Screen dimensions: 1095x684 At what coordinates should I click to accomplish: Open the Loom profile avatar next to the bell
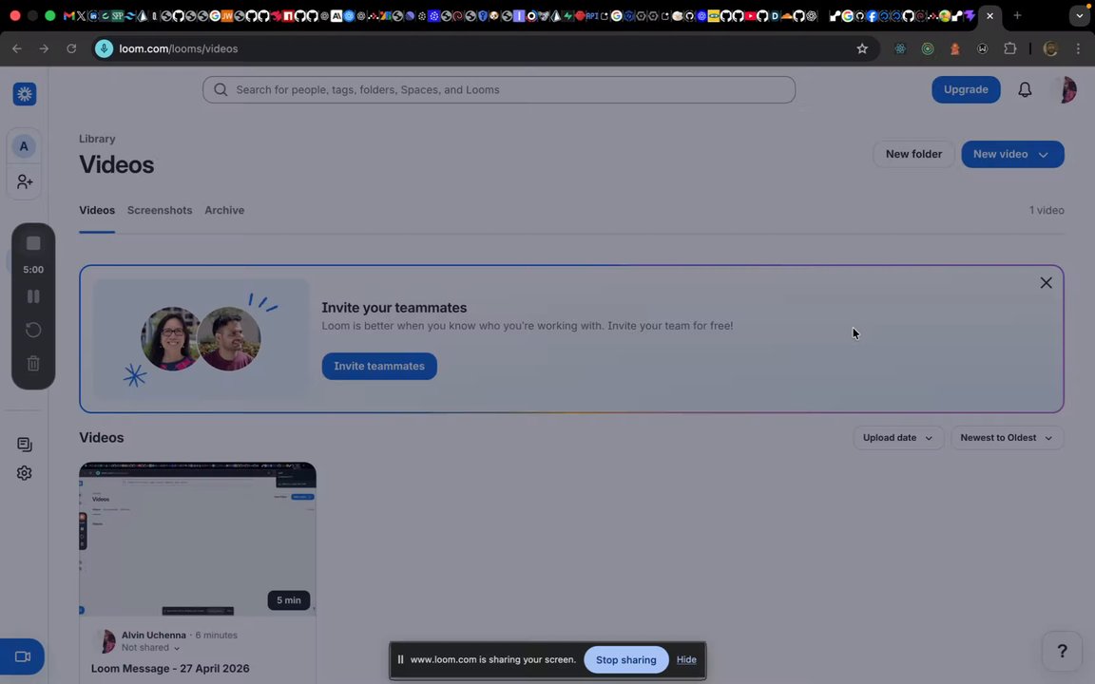tap(1066, 89)
